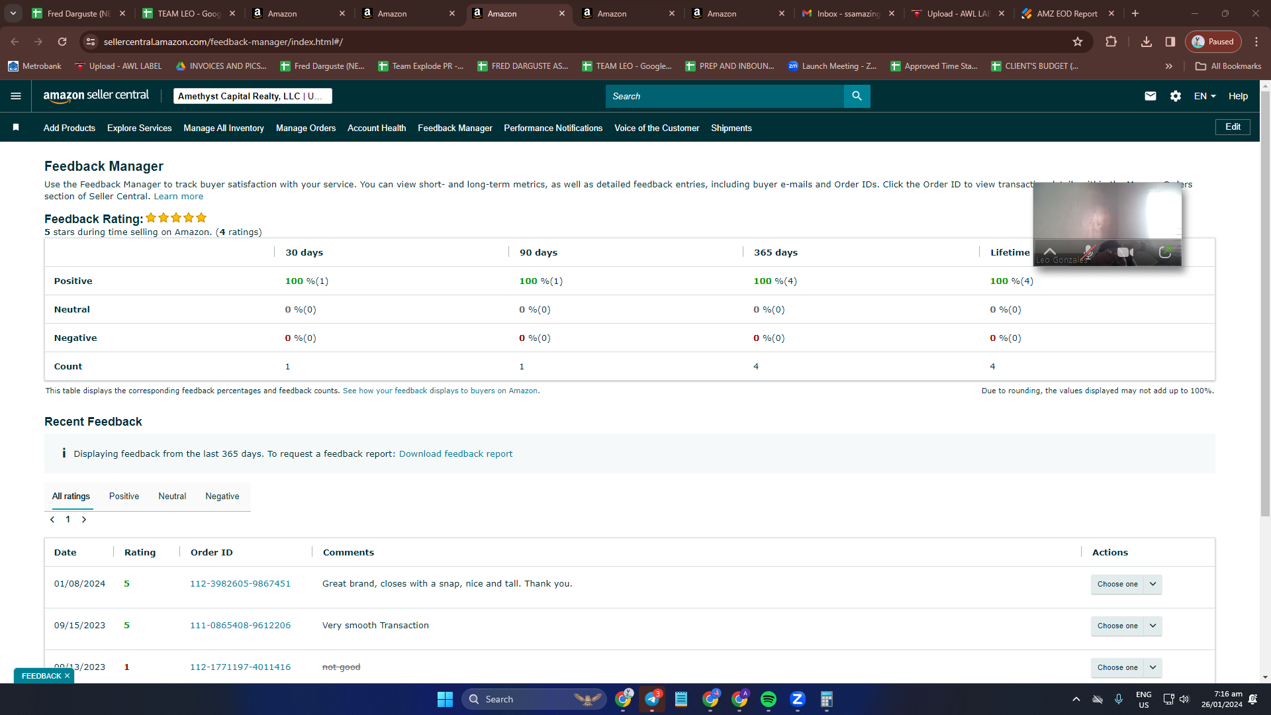Open the feedback display to buyers link
The height and width of the screenshot is (715, 1271).
click(440, 391)
